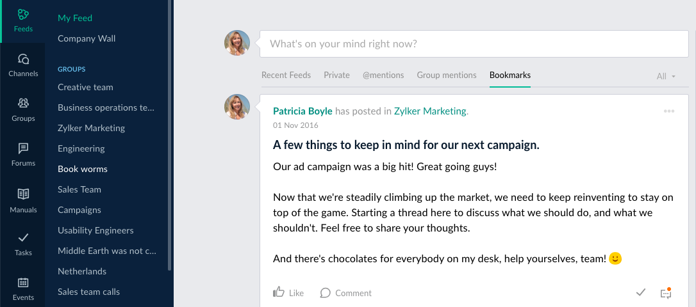Select the @mentions tab
The height and width of the screenshot is (307, 696).
(x=383, y=75)
